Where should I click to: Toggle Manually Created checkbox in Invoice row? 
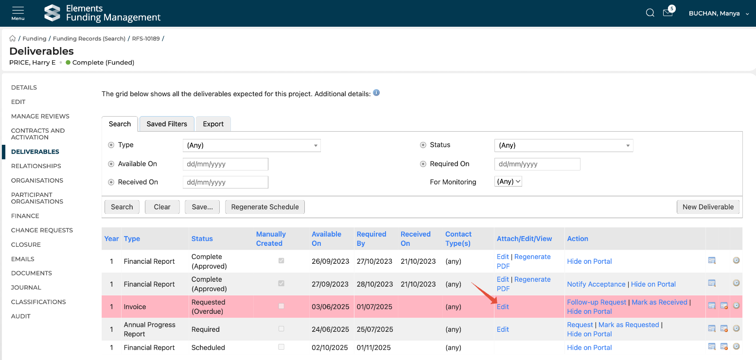(x=281, y=306)
